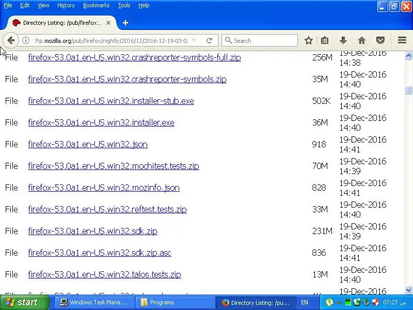
Task: Open the win32.json file link
Action: pyautogui.click(x=88, y=144)
